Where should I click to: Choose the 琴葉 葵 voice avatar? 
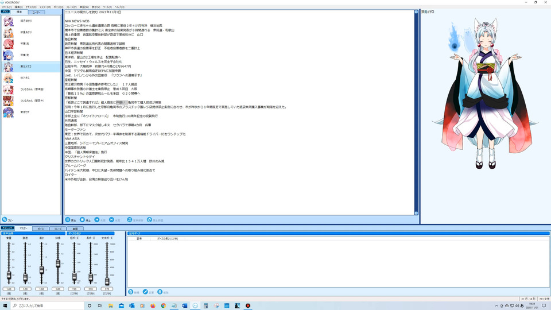click(9, 55)
